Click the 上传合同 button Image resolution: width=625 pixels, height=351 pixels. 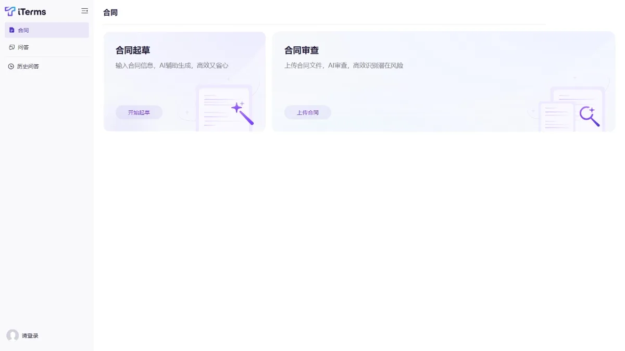(308, 112)
